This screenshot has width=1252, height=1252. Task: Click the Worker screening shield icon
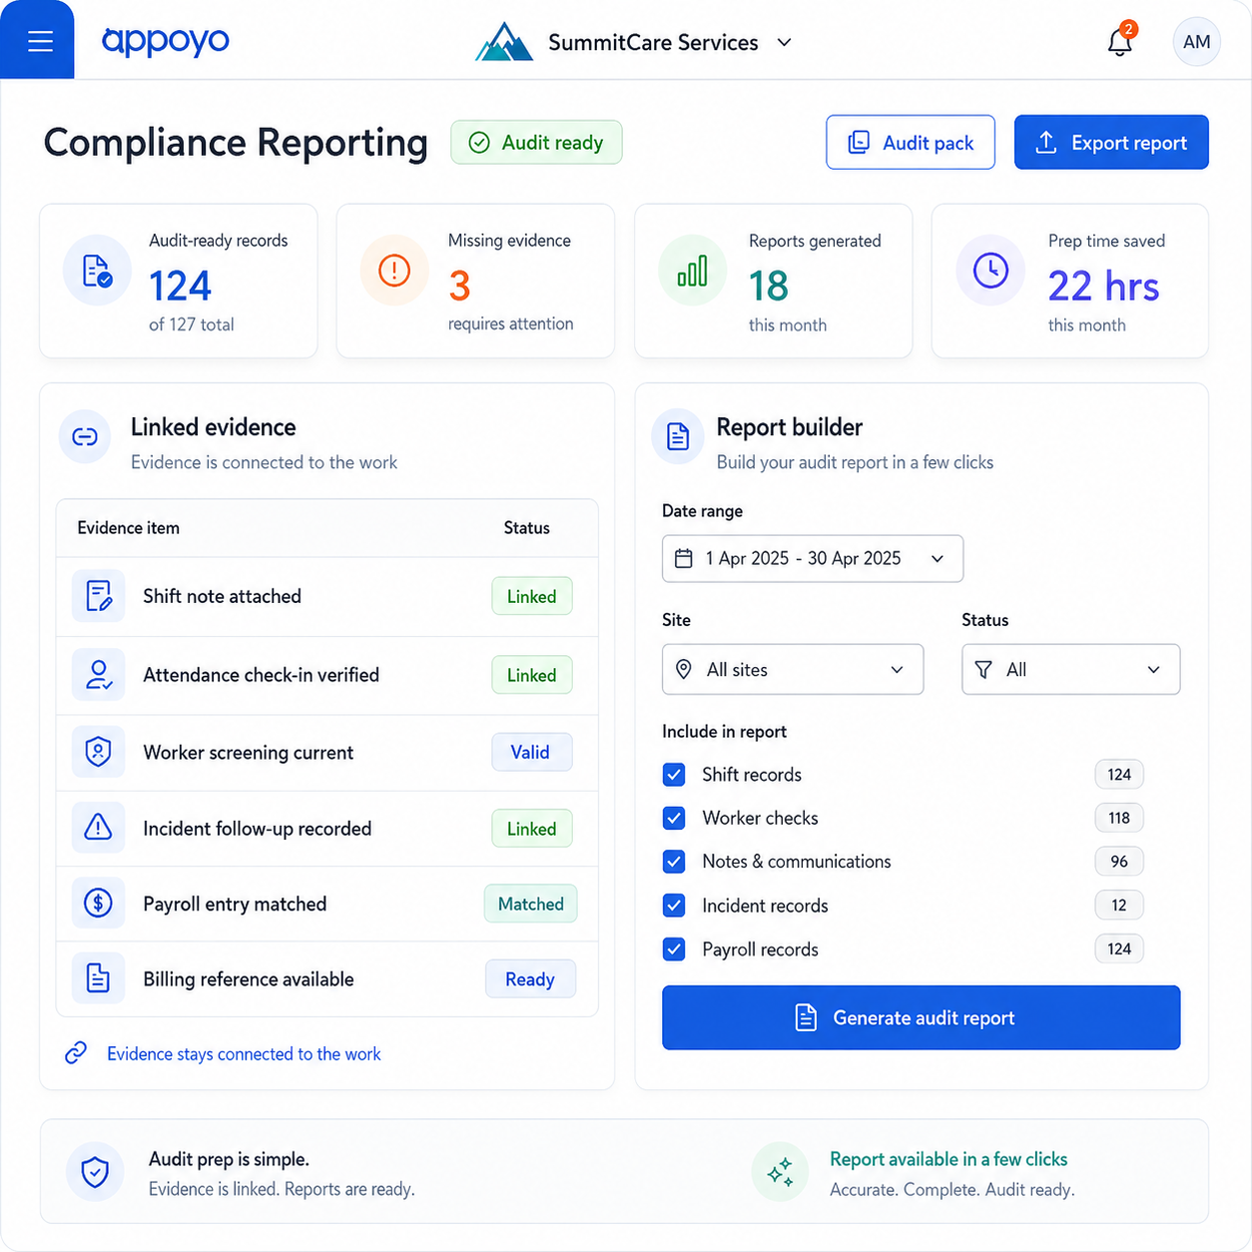click(x=98, y=752)
